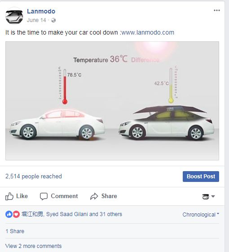Click the 1 Share link
Screen dimensions: 229x252
pos(15,231)
